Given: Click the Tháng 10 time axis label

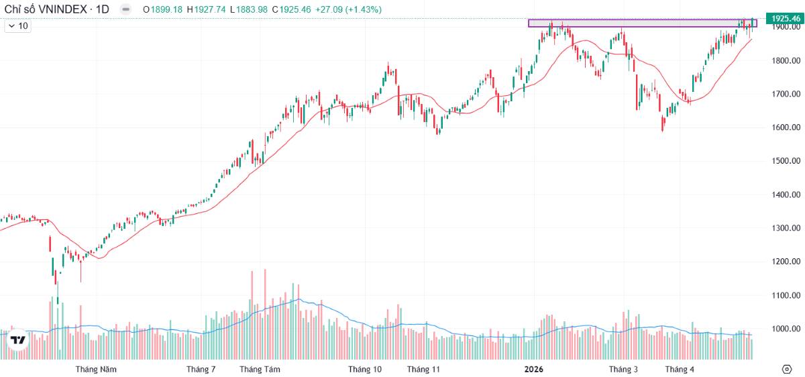Looking at the screenshot, I should tap(365, 370).
